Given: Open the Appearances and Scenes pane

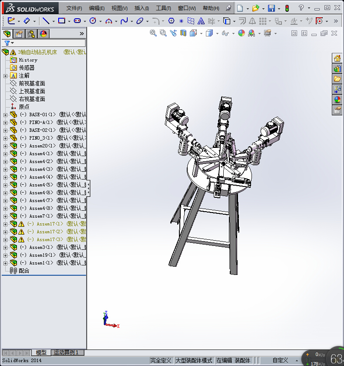Looking at the screenshot, I should 337,100.
